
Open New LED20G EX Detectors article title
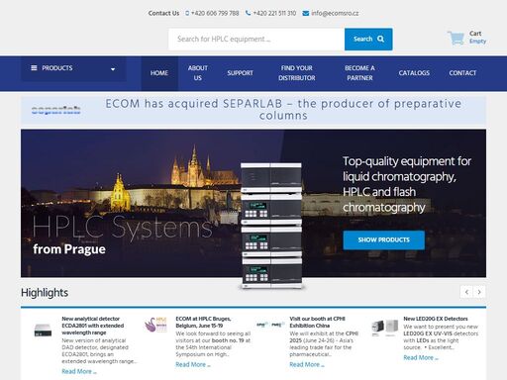[x=436, y=319]
